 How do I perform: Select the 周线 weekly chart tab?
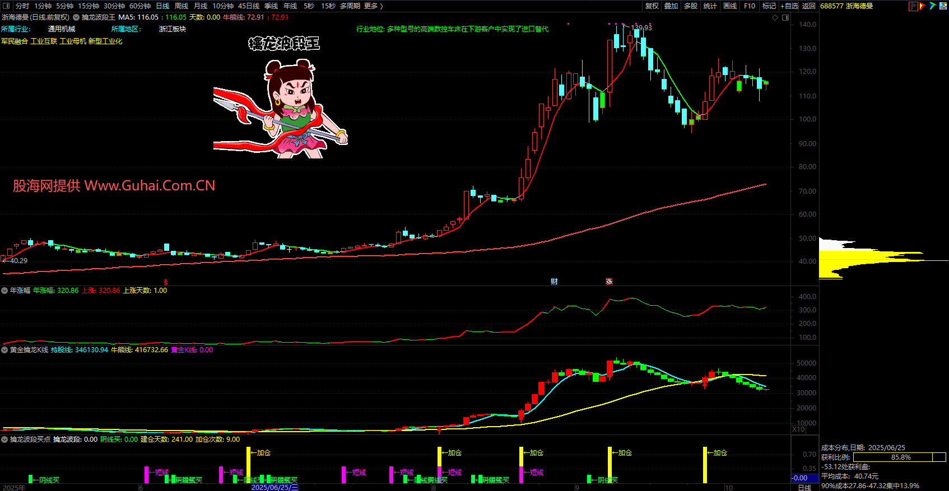coord(182,6)
